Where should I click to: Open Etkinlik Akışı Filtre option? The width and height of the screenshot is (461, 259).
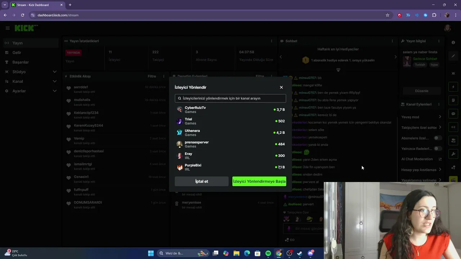point(152,76)
